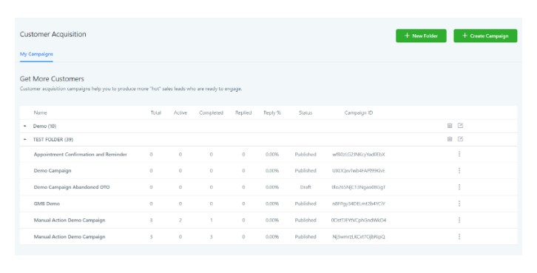Click campaign ID beginning with Nj3
Image resolution: width=537 pixels, height=273 pixels.
coord(359,236)
